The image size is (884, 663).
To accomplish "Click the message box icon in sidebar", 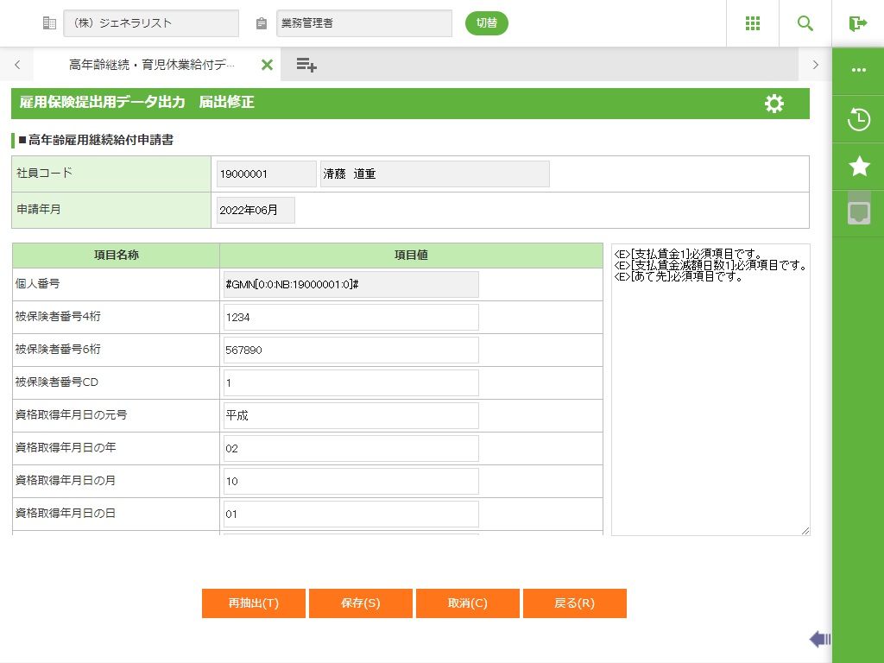I will pos(858,212).
